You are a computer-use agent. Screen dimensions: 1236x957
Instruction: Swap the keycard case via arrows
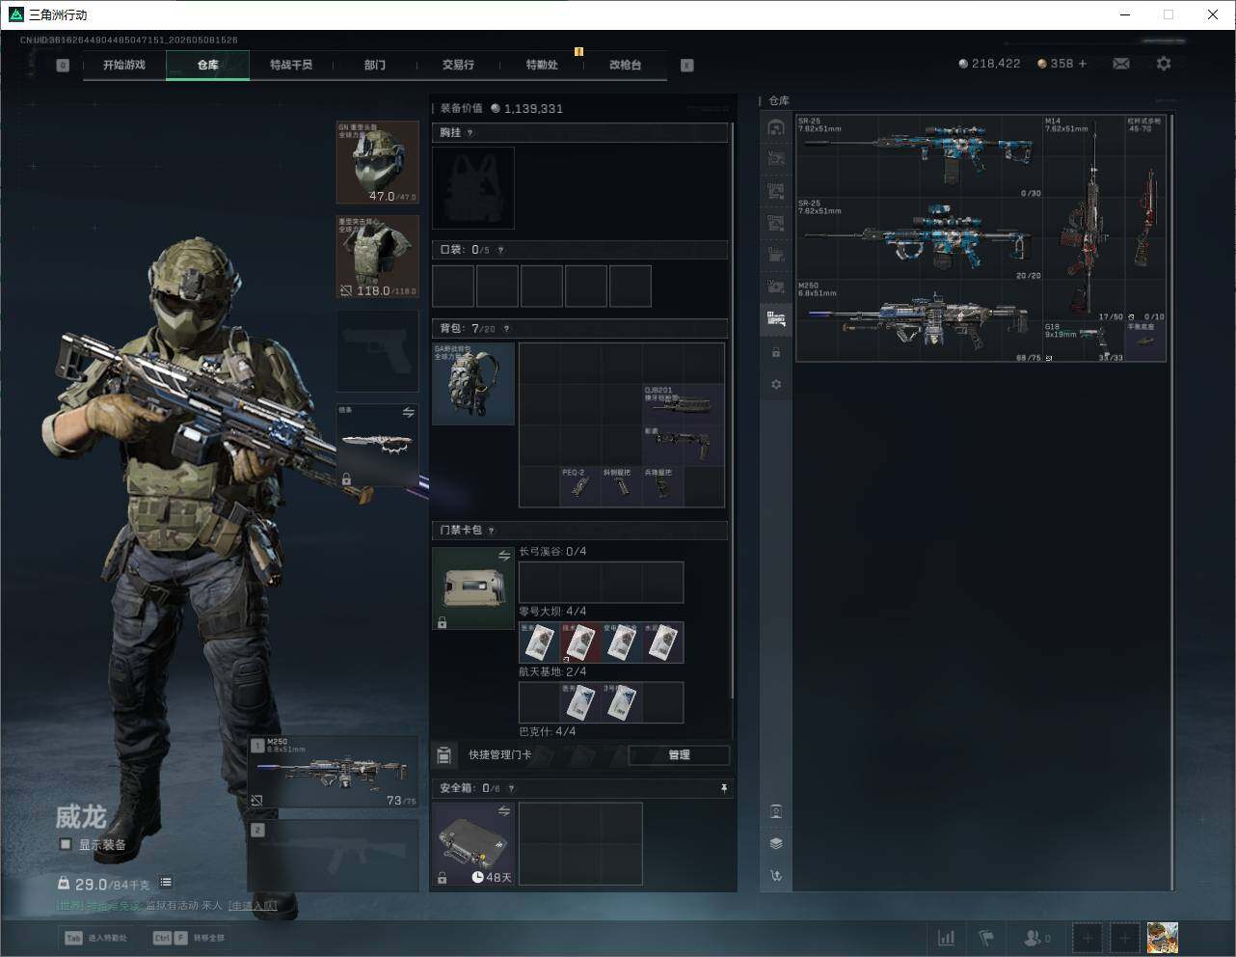pos(504,556)
